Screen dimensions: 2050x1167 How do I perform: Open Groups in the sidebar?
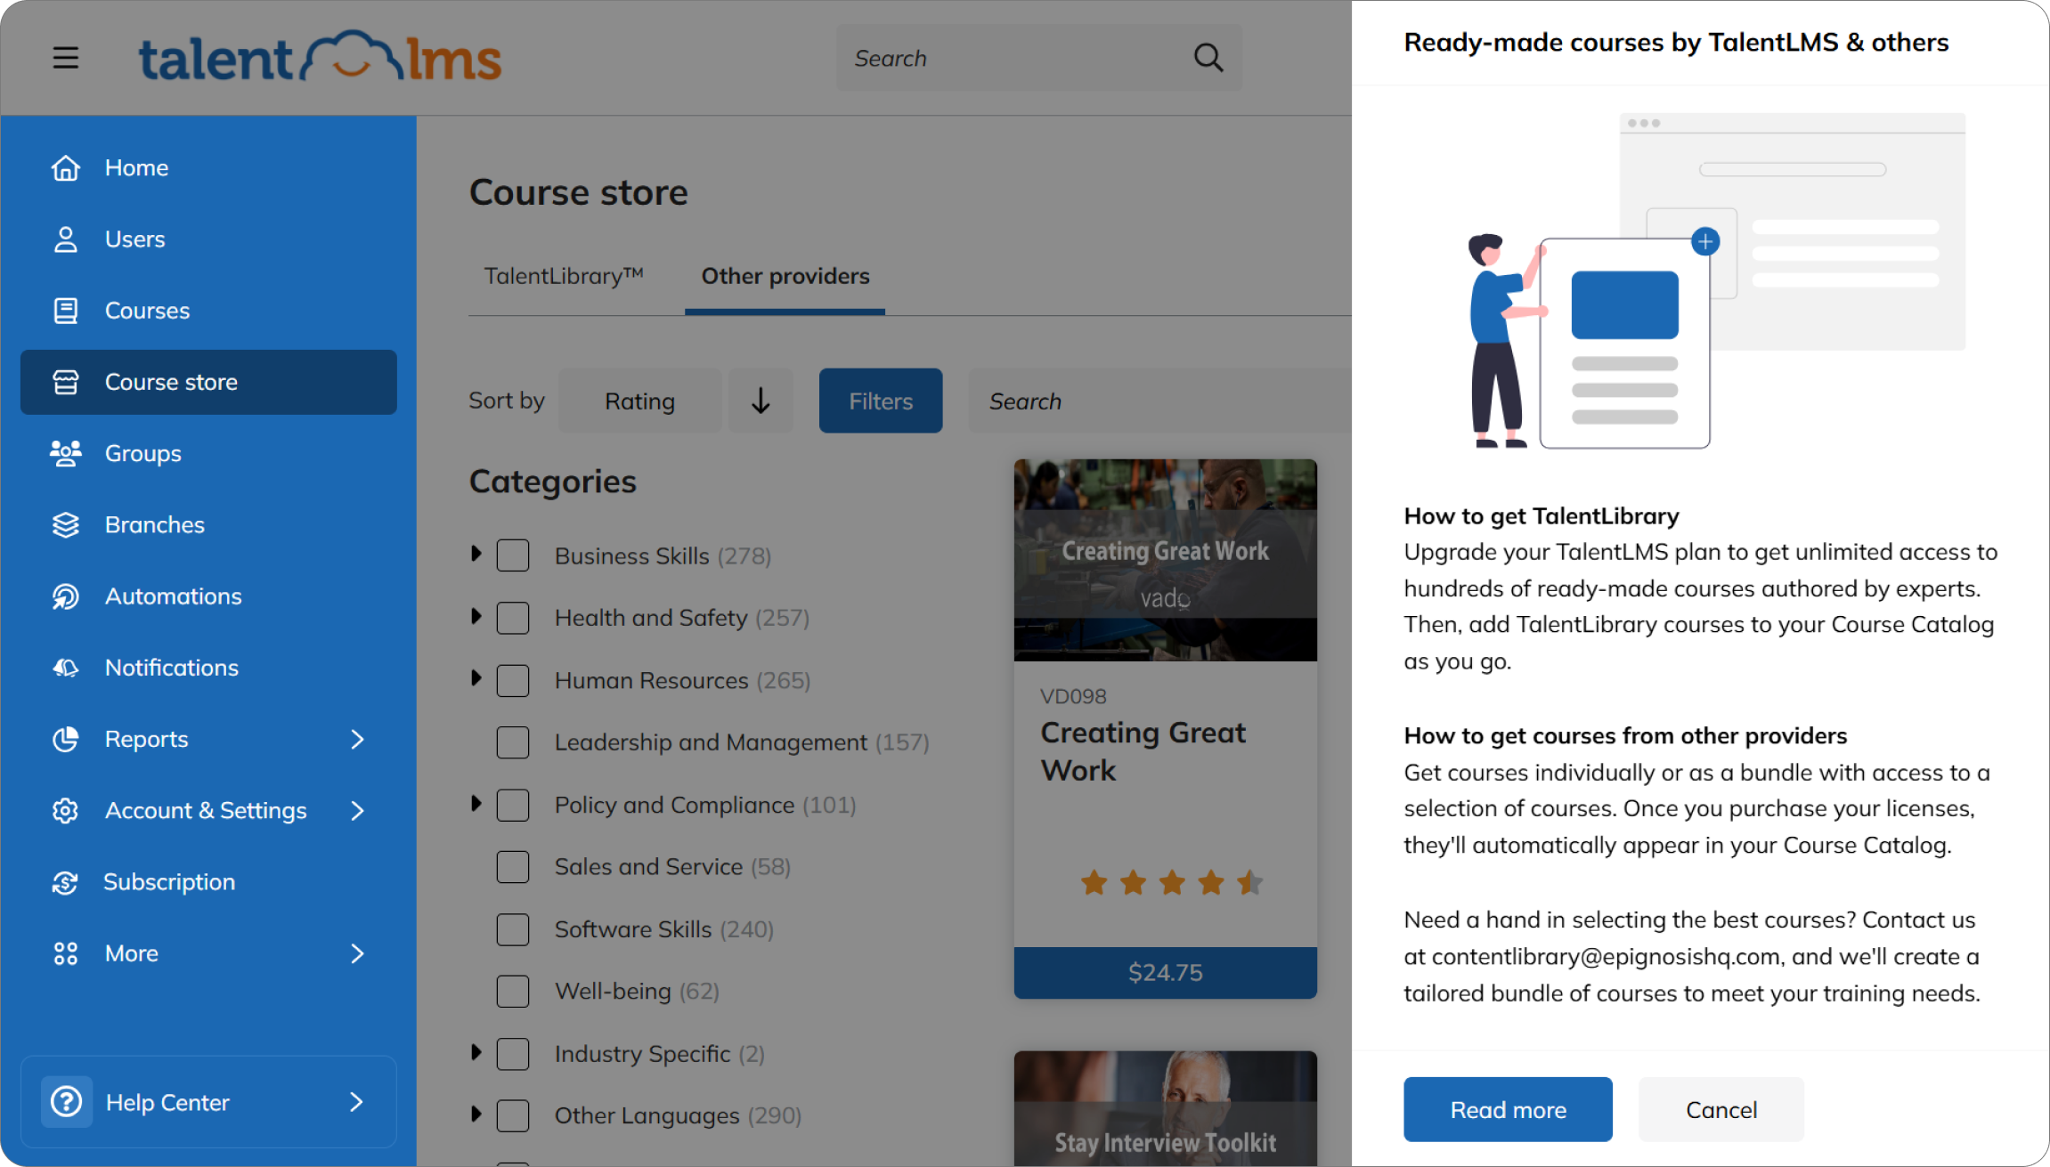[x=208, y=453]
